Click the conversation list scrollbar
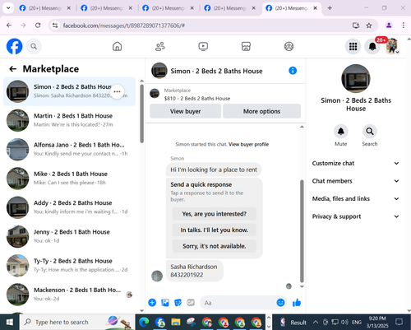411x330 pixels. 141,114
